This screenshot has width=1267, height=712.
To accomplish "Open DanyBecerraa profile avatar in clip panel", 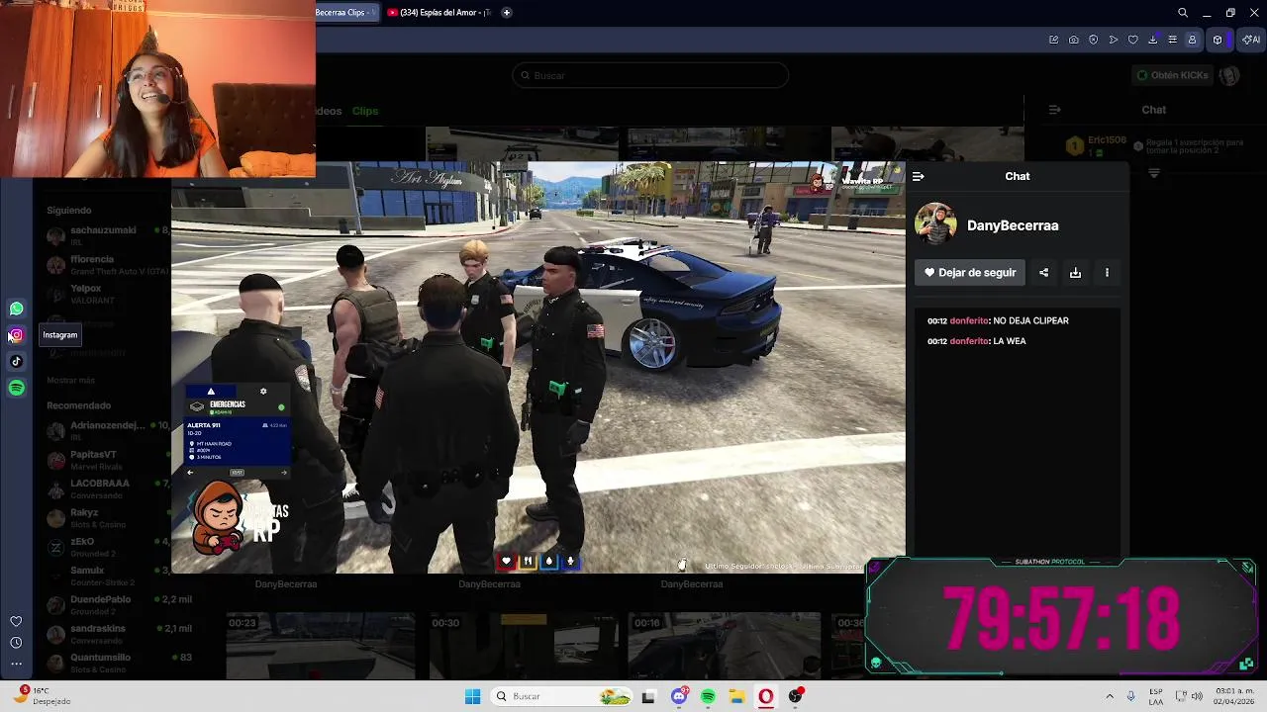I will click(x=935, y=224).
